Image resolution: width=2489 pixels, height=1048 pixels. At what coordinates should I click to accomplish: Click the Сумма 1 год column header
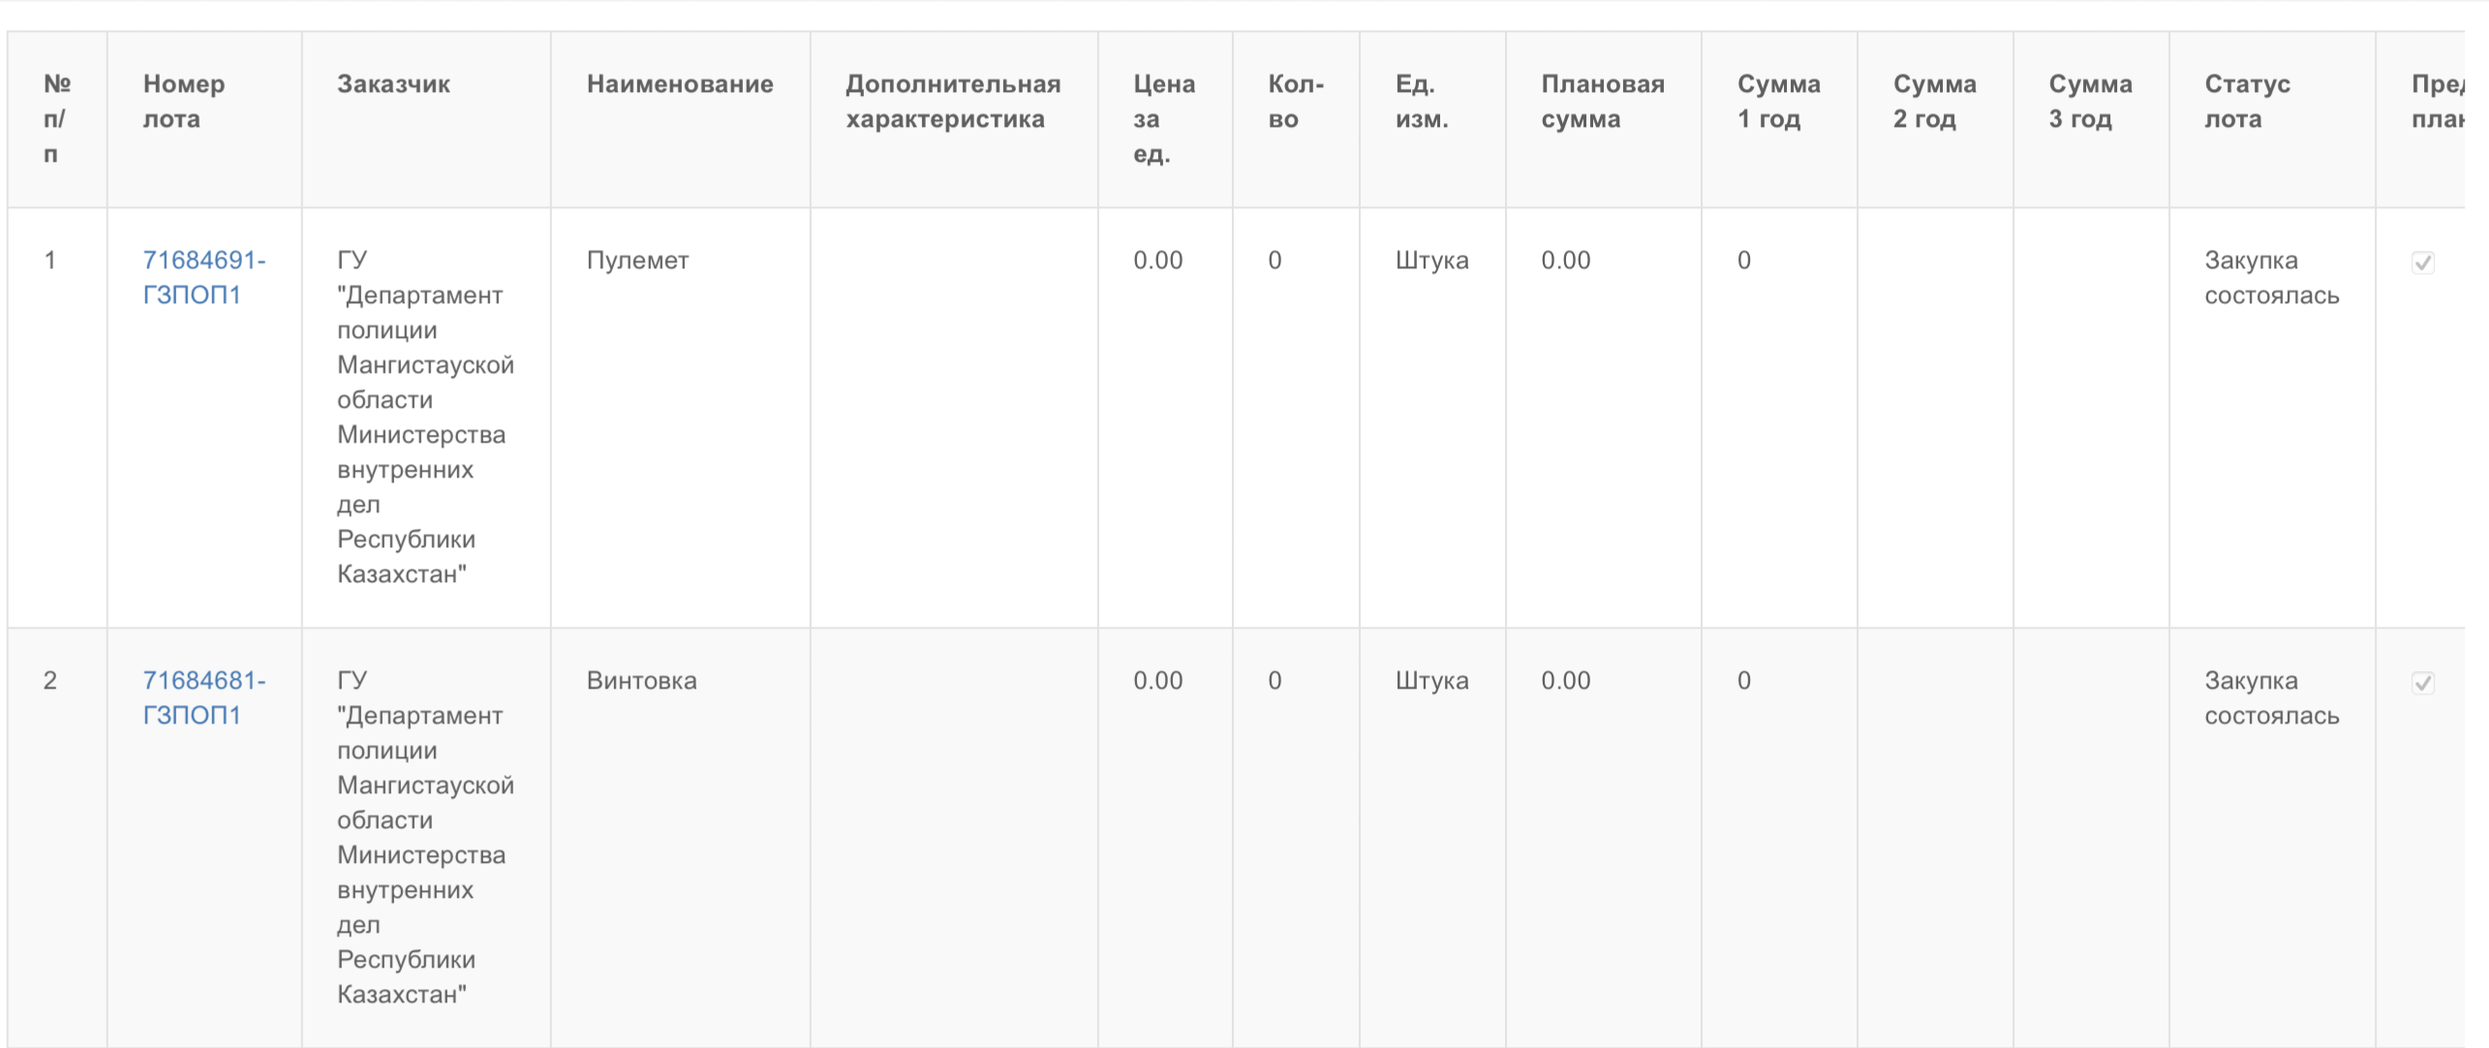point(1778,102)
